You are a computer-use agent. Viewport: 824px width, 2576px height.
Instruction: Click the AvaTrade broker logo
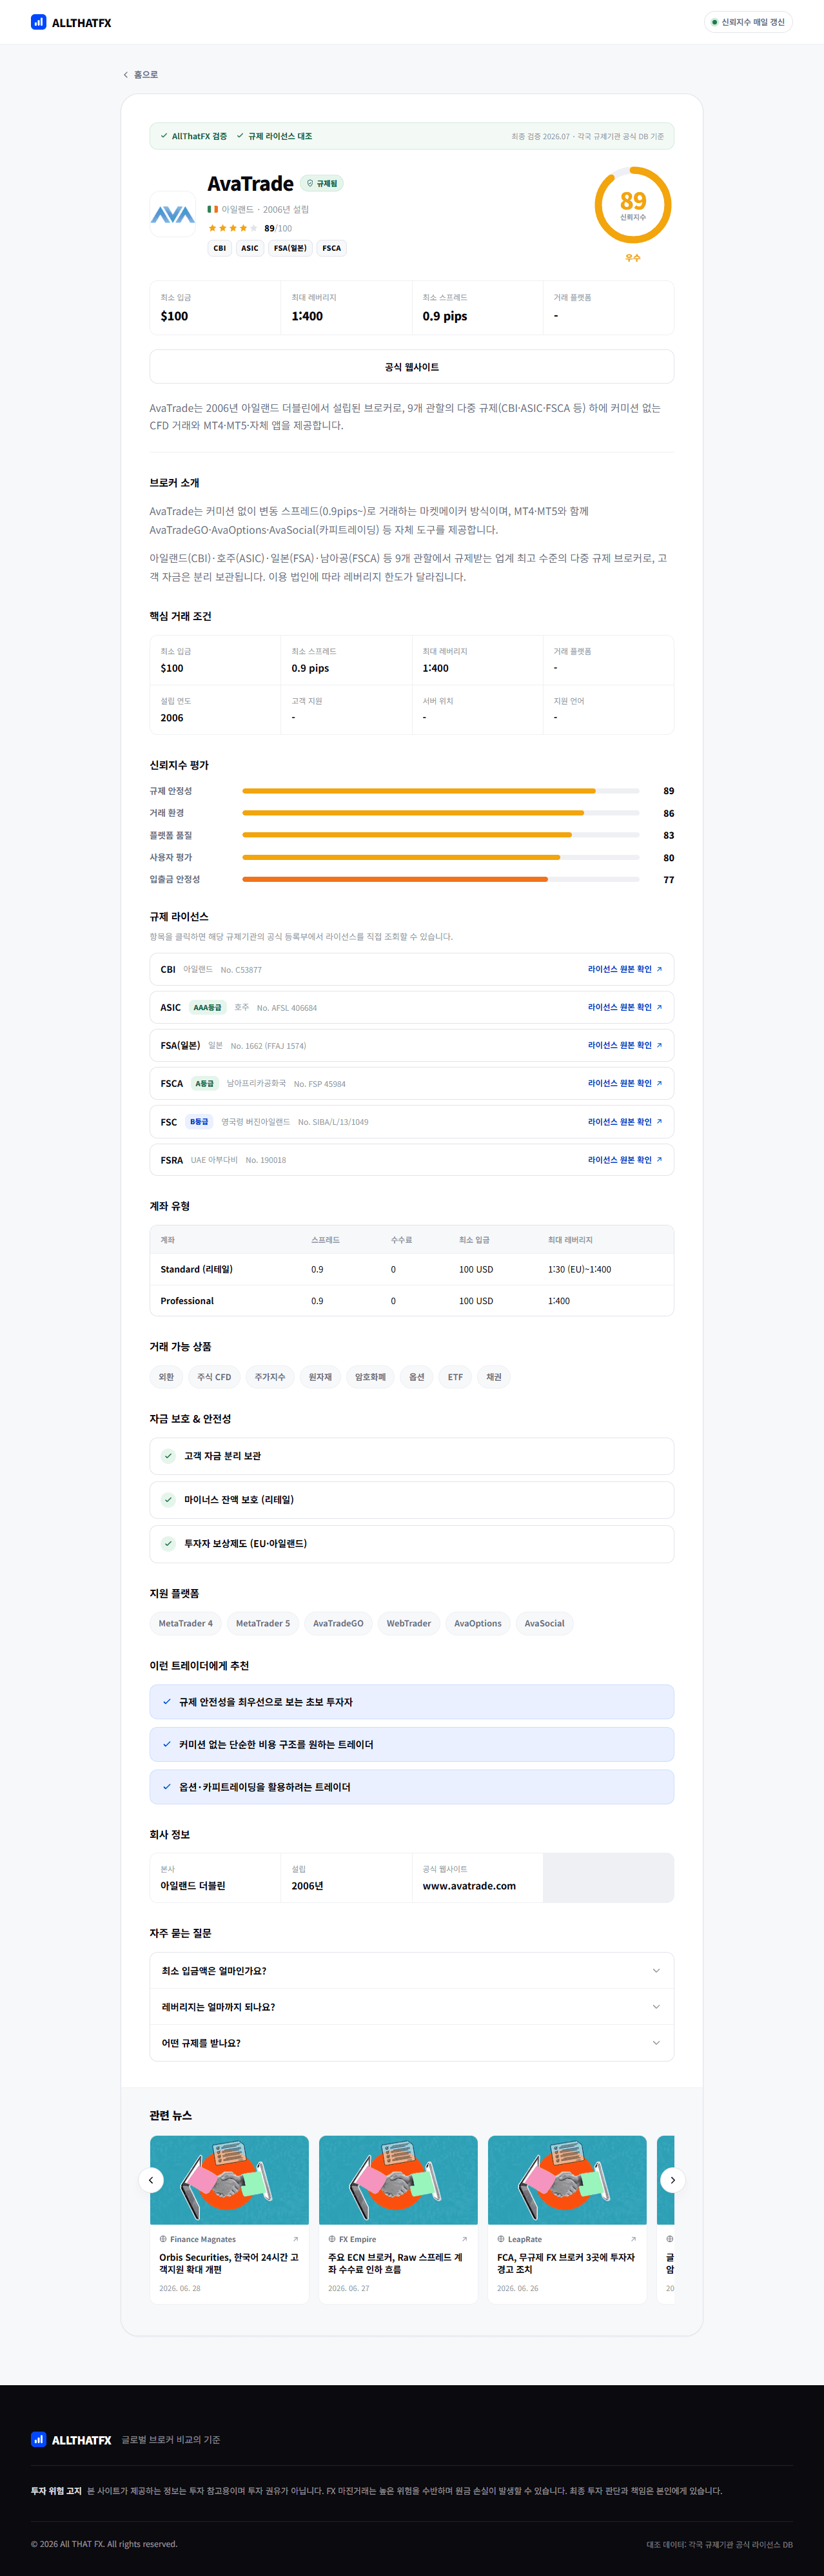(x=173, y=214)
